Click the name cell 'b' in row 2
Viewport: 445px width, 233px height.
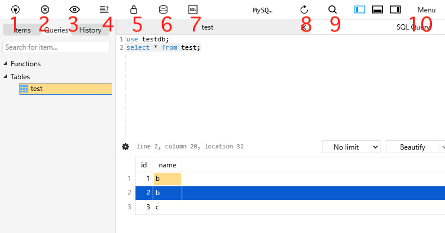pyautogui.click(x=167, y=193)
